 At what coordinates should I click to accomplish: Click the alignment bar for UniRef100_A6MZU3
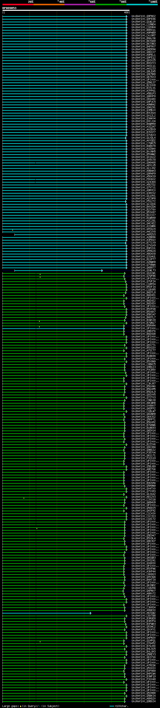[71, 235]
